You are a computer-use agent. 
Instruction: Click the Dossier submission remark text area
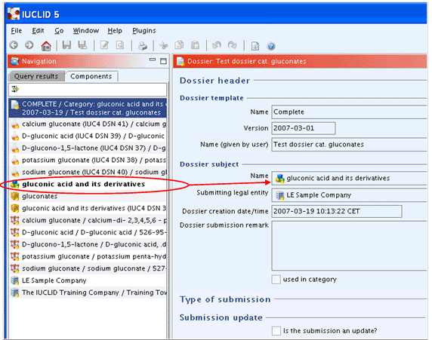349,246
